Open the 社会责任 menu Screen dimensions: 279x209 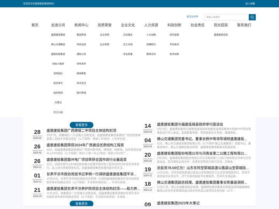[x=198, y=25]
